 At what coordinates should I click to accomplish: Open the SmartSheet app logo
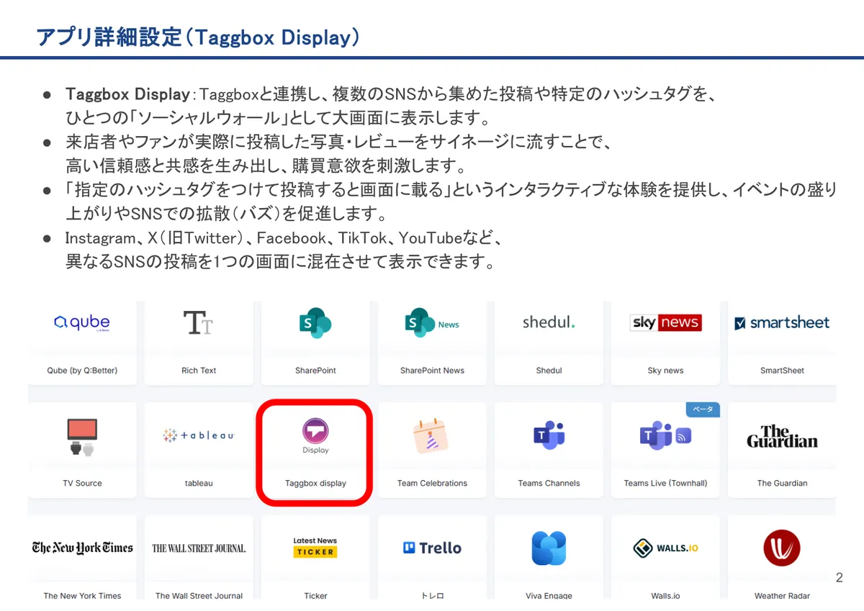[x=782, y=322]
